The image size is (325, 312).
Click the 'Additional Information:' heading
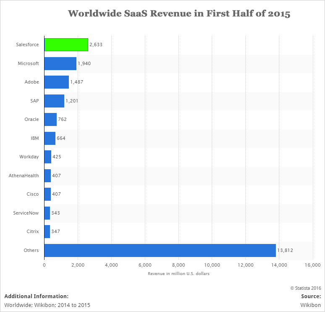click(x=37, y=296)
